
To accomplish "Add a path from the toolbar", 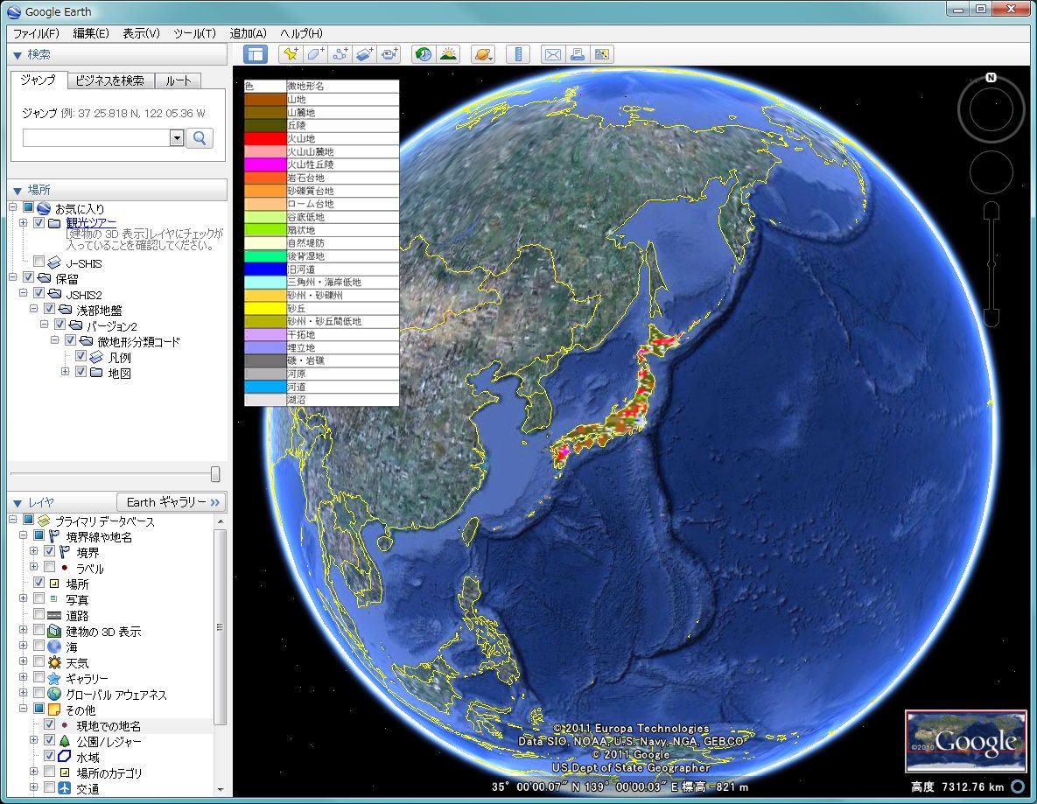I will (x=340, y=54).
